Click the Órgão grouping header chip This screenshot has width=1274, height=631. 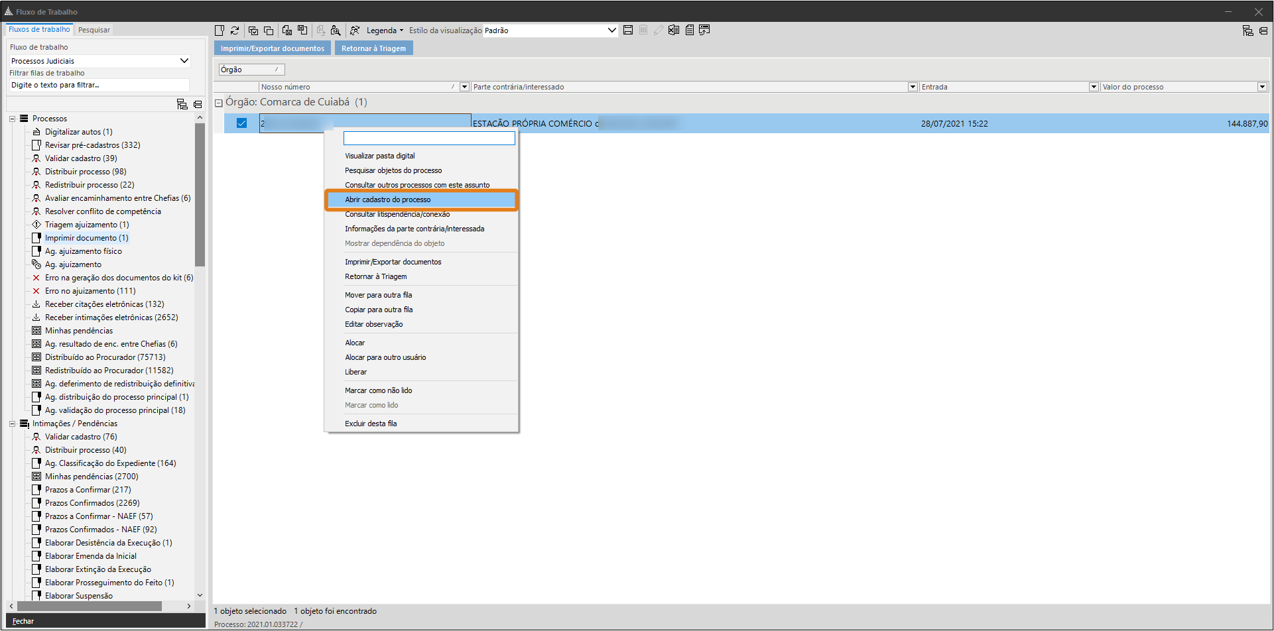tap(251, 70)
